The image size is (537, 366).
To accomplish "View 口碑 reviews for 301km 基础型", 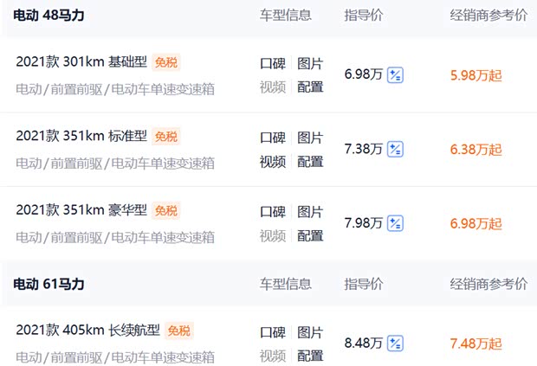I will pyautogui.click(x=273, y=64).
